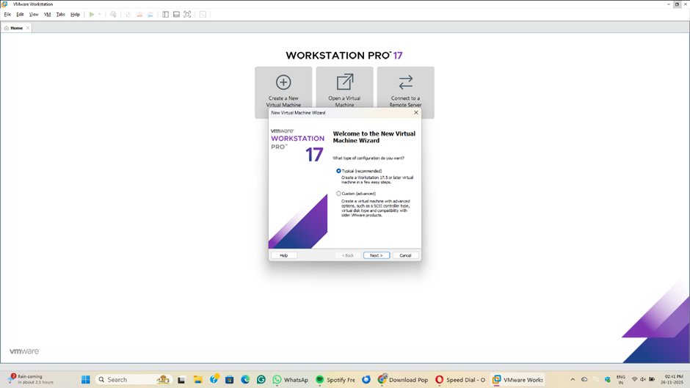Open the File menu

point(8,15)
